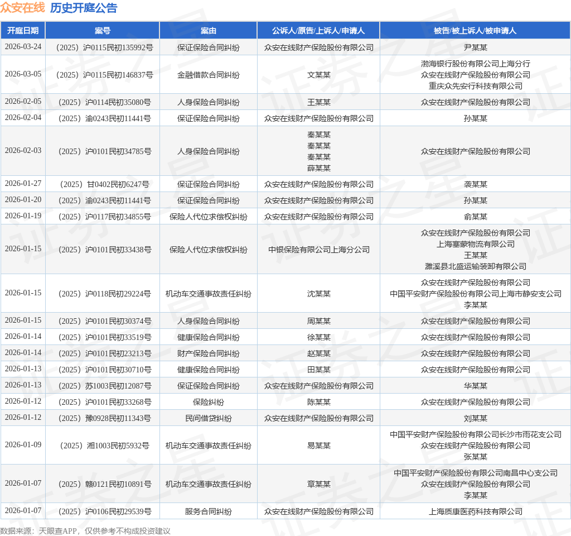This screenshot has width=571, height=536.
Task: Click case number 沪0117民初34855号
Action: pos(118,217)
